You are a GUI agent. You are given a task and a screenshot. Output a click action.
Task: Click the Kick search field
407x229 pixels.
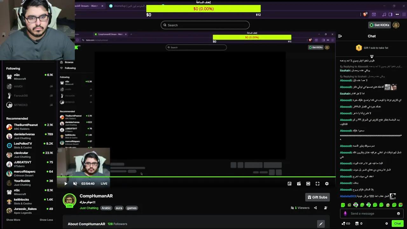(205, 25)
